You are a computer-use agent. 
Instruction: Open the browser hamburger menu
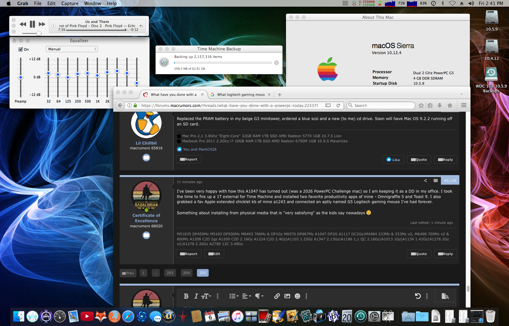pyautogui.click(x=464, y=105)
